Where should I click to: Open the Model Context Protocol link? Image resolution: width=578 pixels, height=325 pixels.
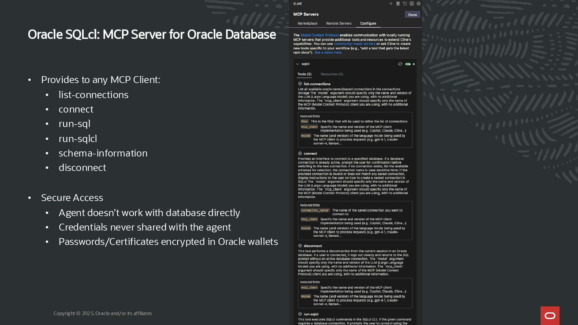(x=319, y=35)
